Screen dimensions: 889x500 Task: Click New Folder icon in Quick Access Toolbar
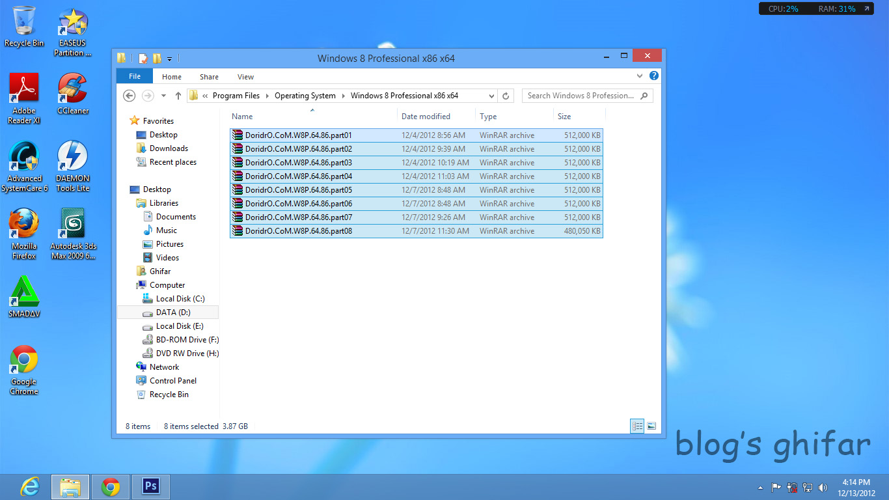157,58
